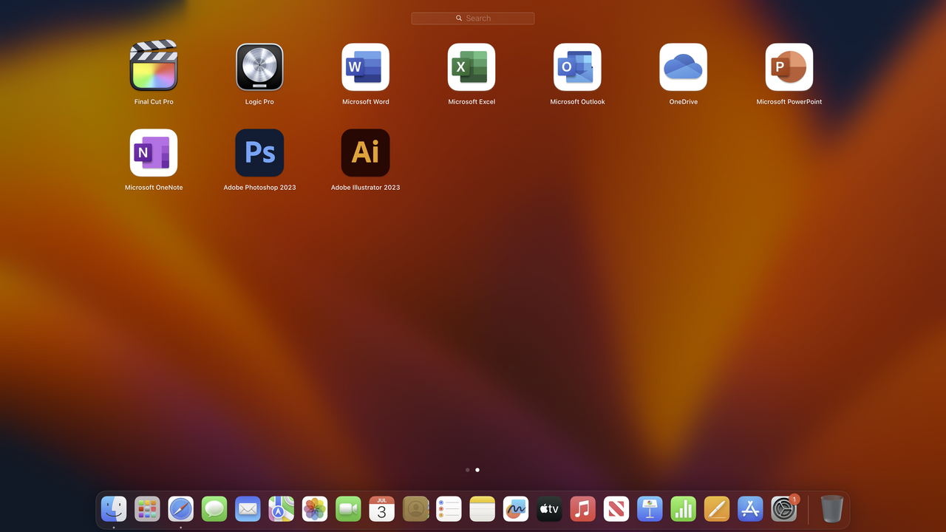Open Contacts in the Dock
Image resolution: width=946 pixels, height=532 pixels.
click(x=415, y=509)
